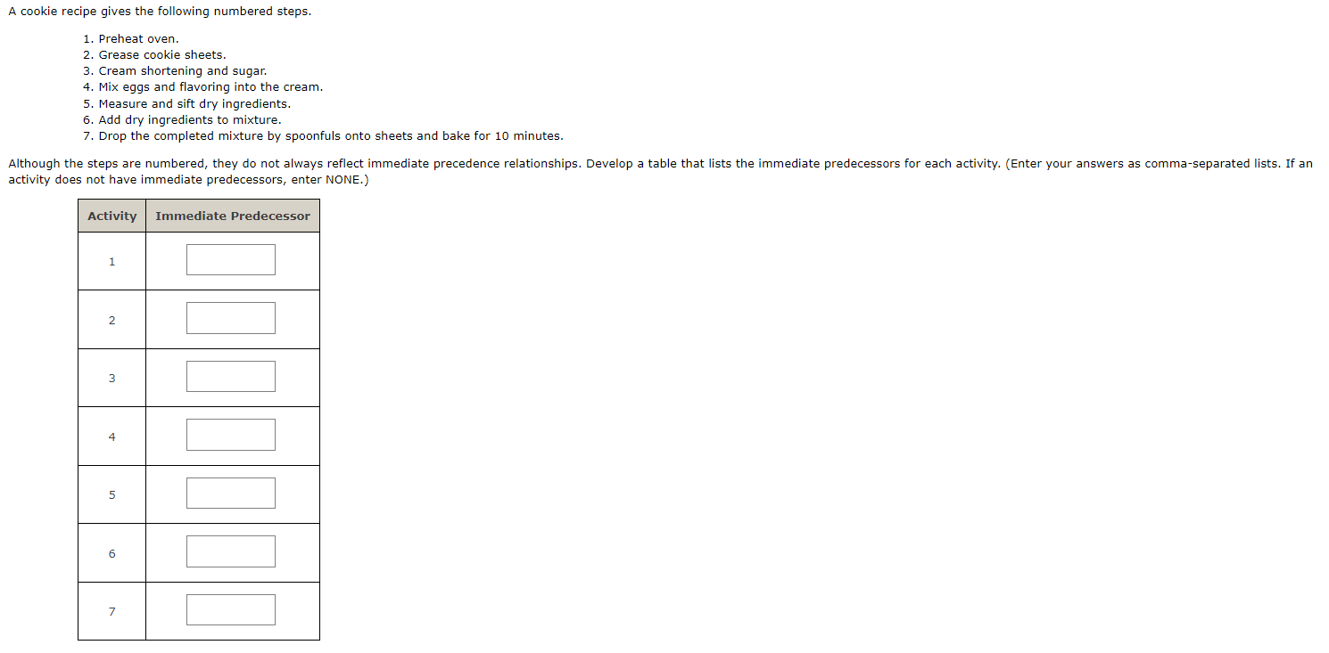Click the input box in row 4

pos(231,435)
